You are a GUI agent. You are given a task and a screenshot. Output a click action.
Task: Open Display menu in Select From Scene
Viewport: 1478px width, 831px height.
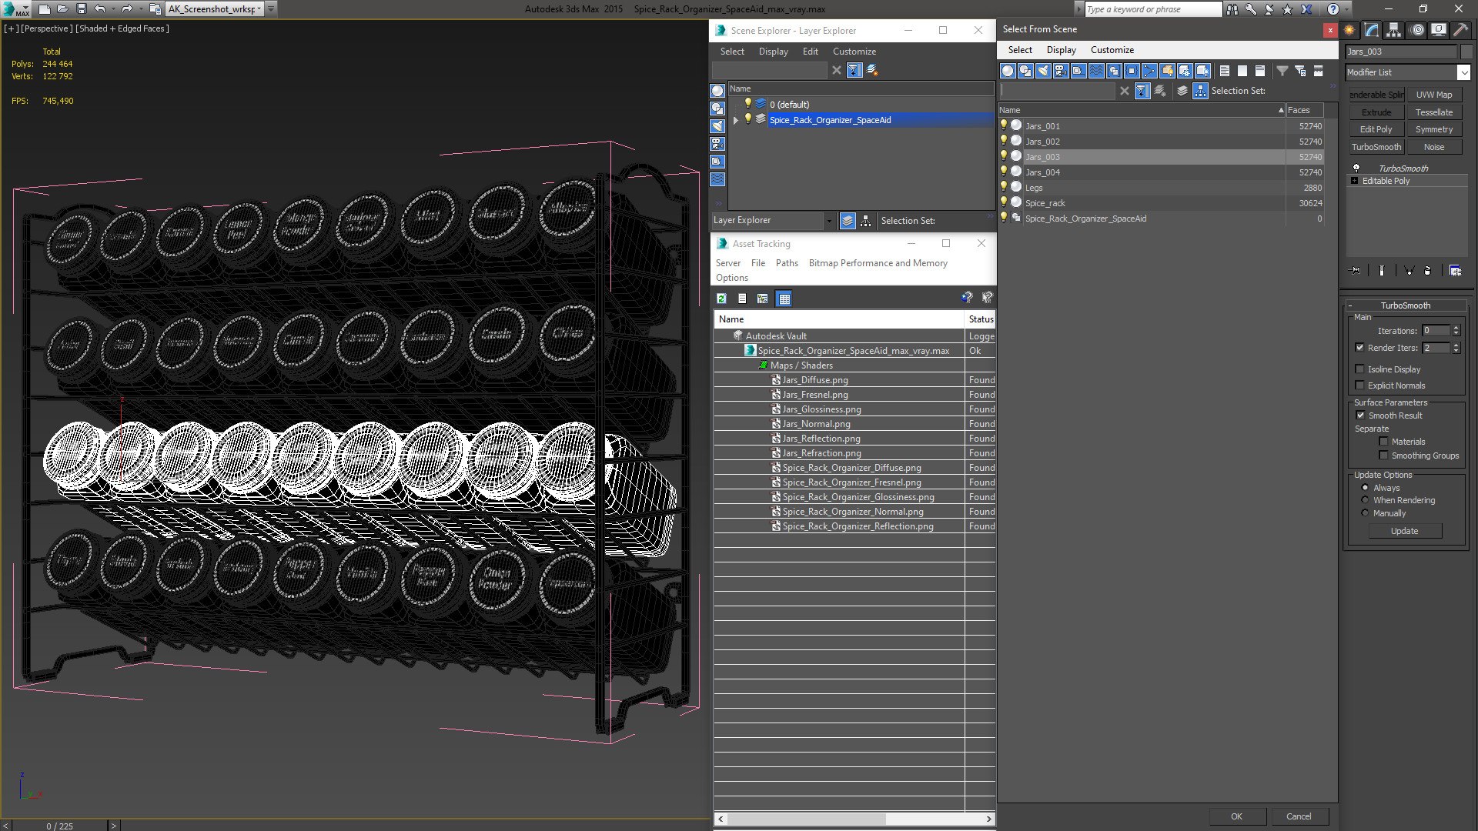point(1061,50)
